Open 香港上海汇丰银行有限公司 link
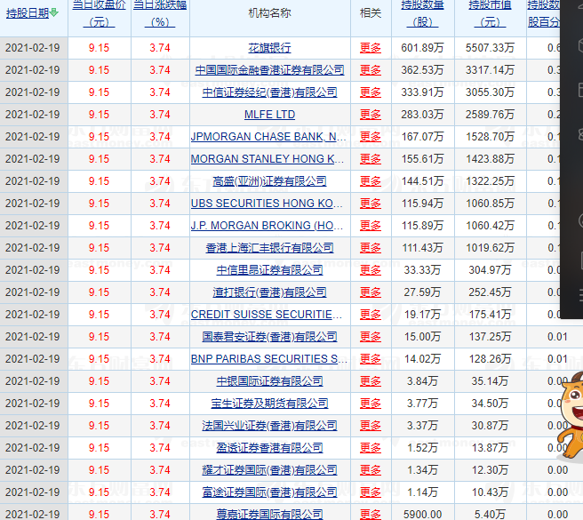The height and width of the screenshot is (520, 583). (269, 248)
